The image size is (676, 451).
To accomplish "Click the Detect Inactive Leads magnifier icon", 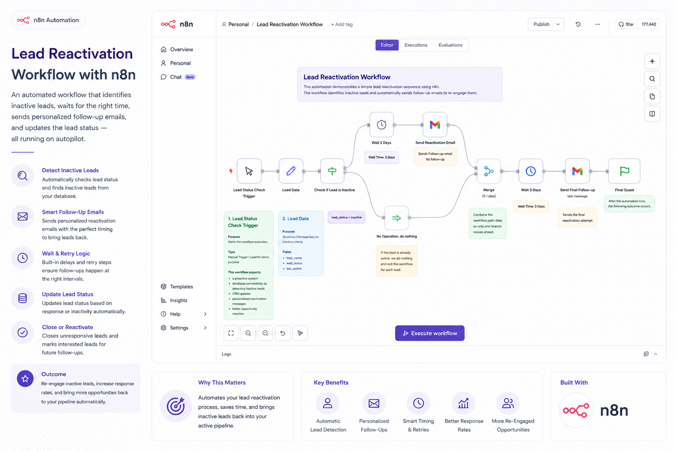I will (22, 176).
